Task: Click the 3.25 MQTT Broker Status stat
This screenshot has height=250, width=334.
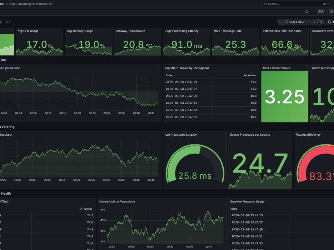Action: tap(285, 97)
